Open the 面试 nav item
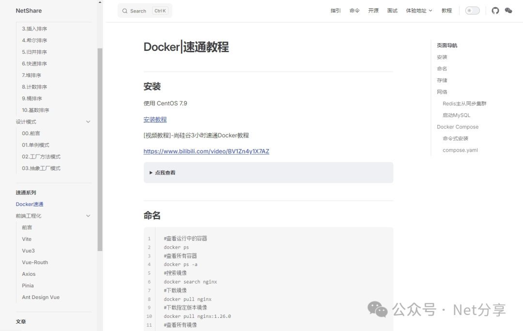The height and width of the screenshot is (331, 523). tap(392, 11)
